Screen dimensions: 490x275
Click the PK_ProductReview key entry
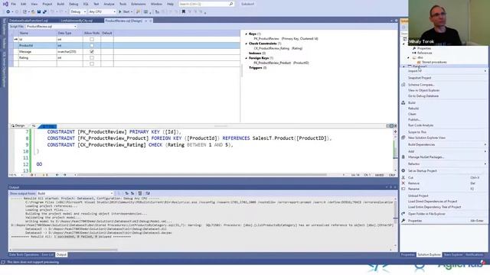286,39
